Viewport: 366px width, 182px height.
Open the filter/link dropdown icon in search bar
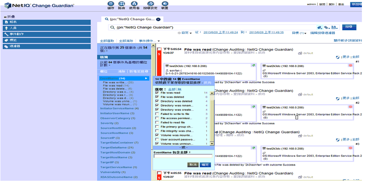327,27
